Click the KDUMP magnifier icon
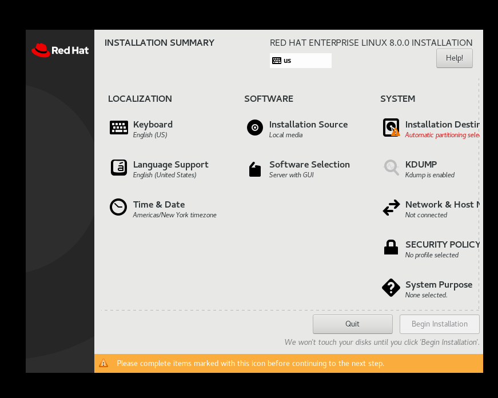This screenshot has height=398, width=498. coord(391,168)
